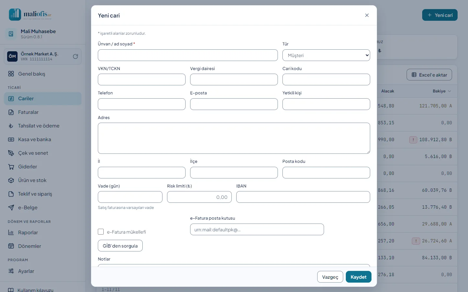Click the Faturalar document icon
Viewport: 468px width, 292px height.
[11, 112]
